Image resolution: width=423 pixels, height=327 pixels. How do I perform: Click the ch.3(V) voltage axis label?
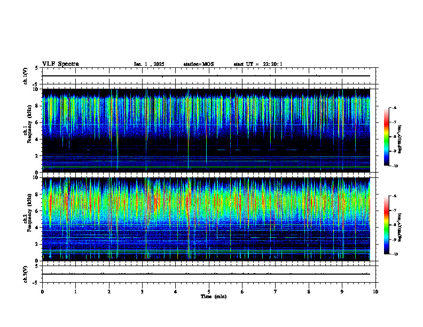(25, 274)
